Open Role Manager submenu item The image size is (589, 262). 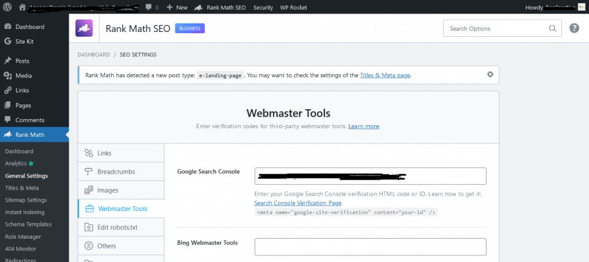[x=23, y=237]
